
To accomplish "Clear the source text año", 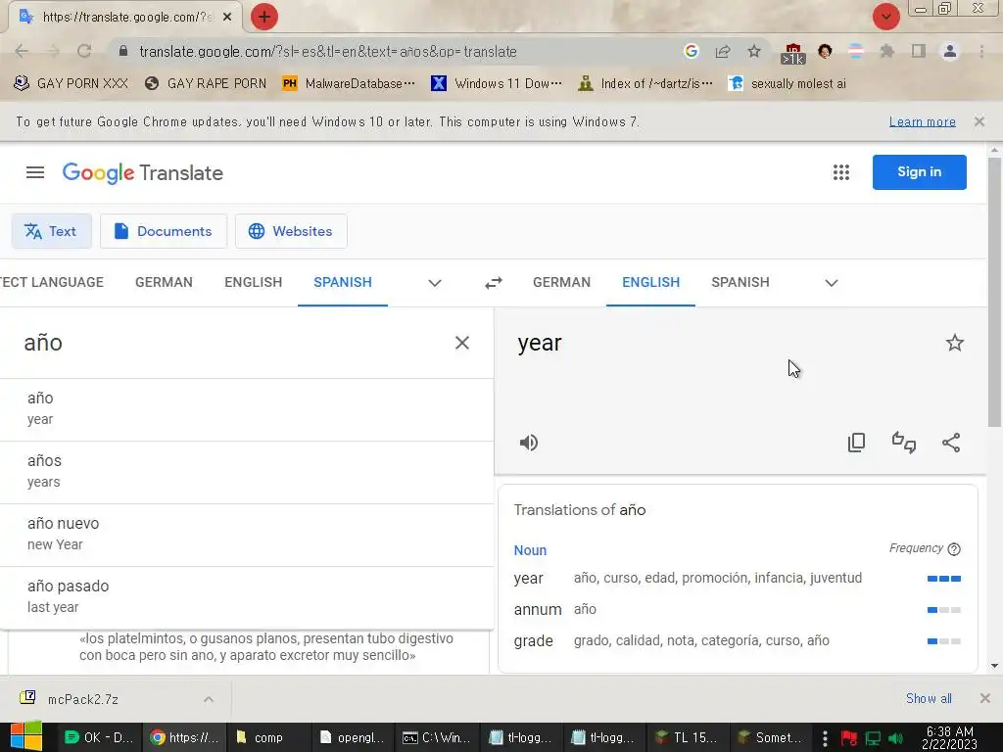I will 462,343.
